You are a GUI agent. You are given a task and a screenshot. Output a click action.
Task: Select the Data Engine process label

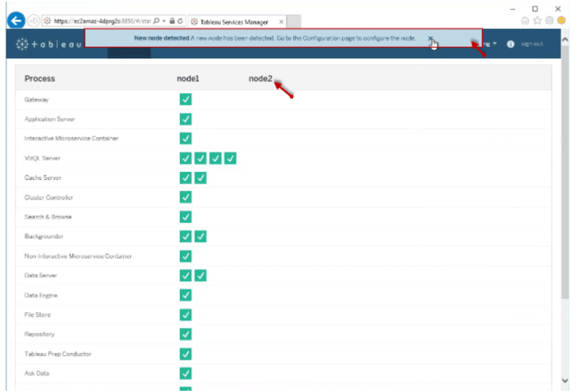click(41, 295)
